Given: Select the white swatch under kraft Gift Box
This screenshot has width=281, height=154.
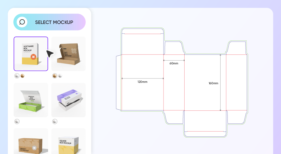Looking at the screenshot, I should [x=60, y=76].
